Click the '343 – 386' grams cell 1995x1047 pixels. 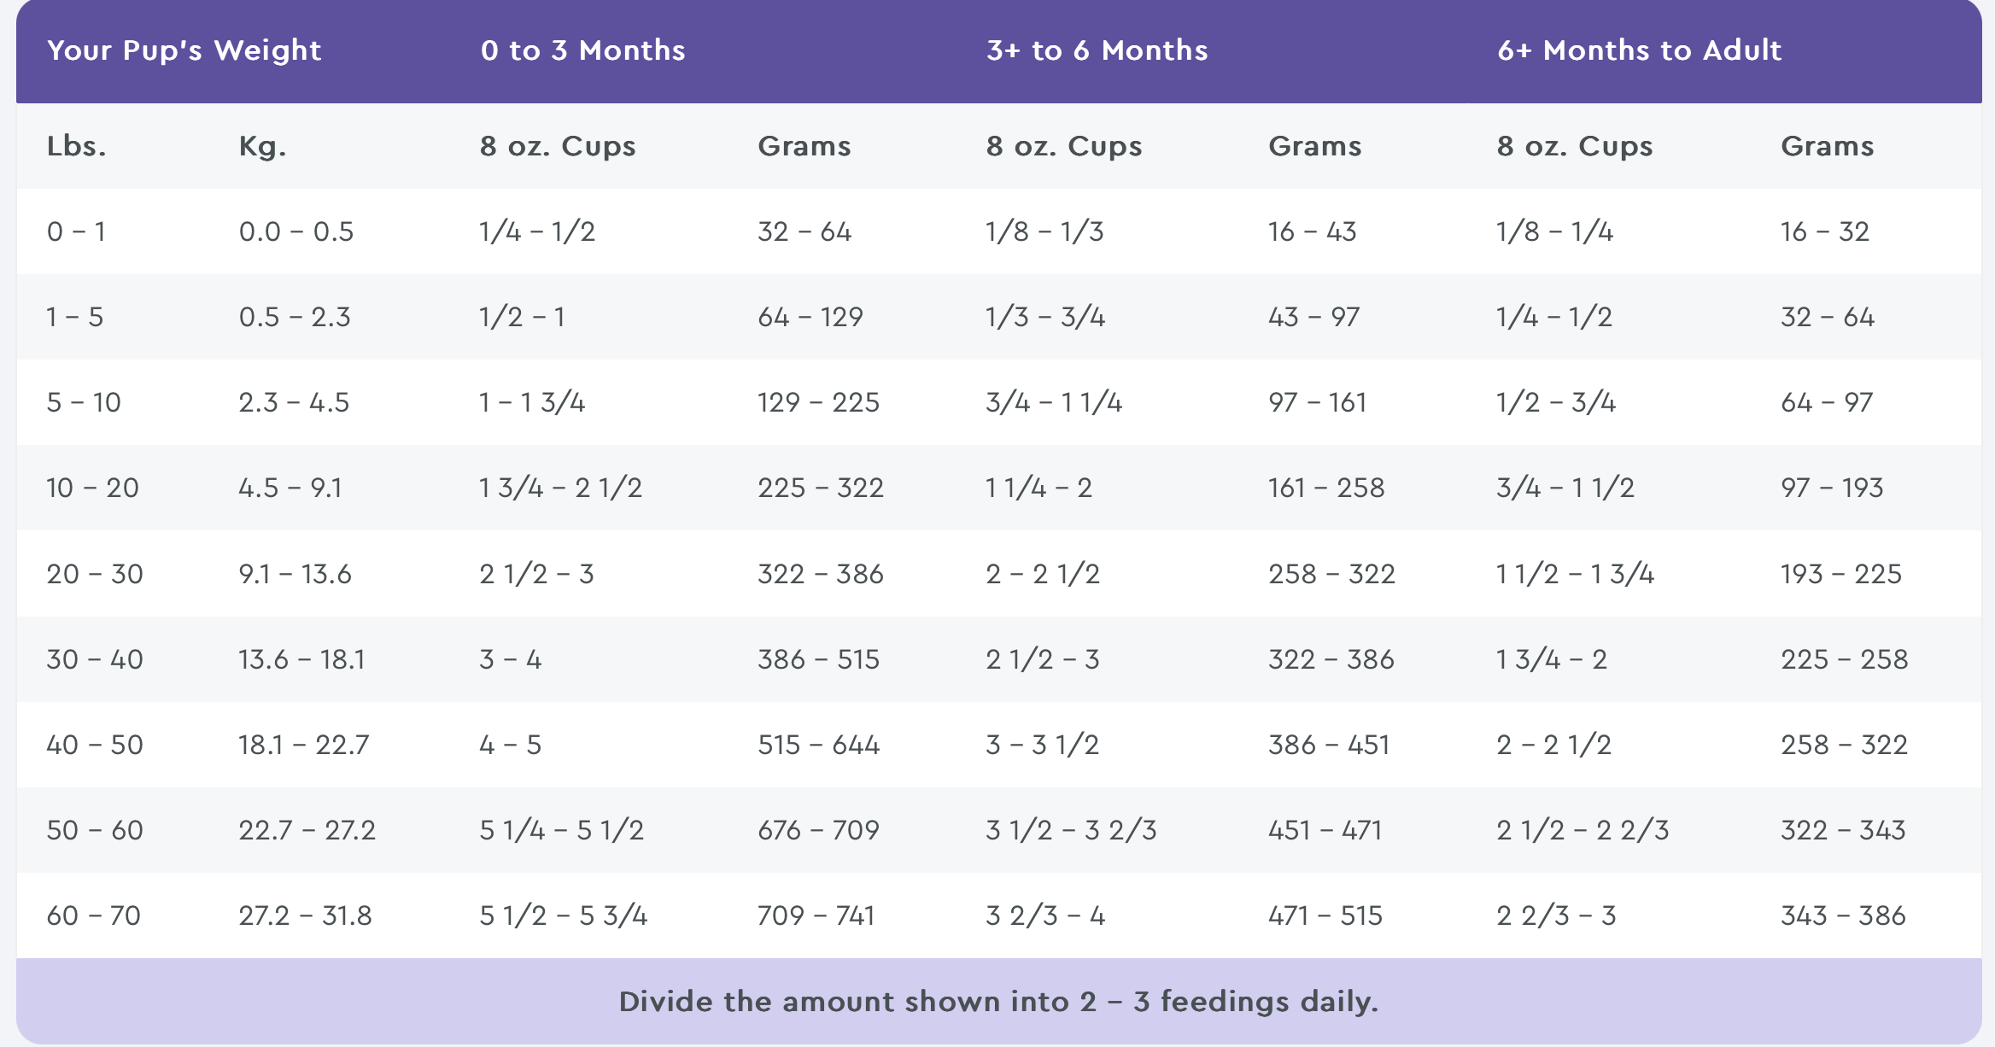click(1843, 915)
